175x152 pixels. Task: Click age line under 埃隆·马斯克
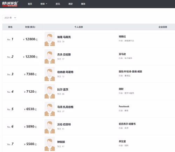click(x=61, y=41)
